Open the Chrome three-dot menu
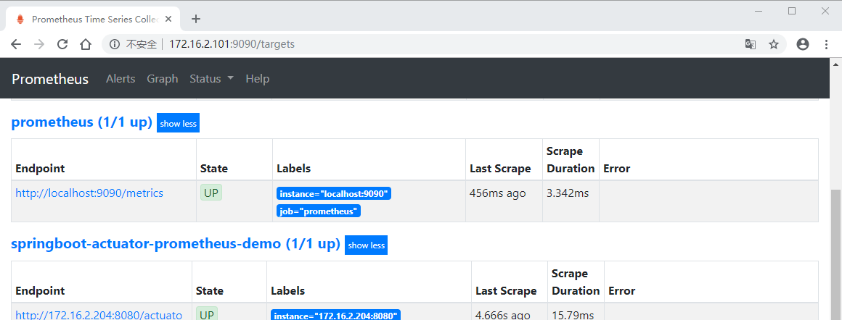The height and width of the screenshot is (320, 842). click(x=827, y=44)
